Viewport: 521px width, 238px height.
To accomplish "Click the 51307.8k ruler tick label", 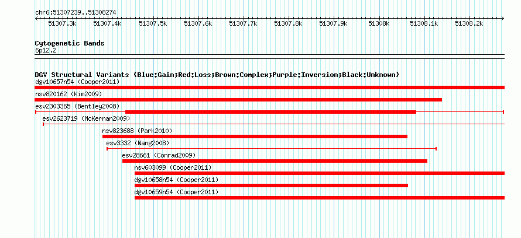I will click(x=288, y=23).
